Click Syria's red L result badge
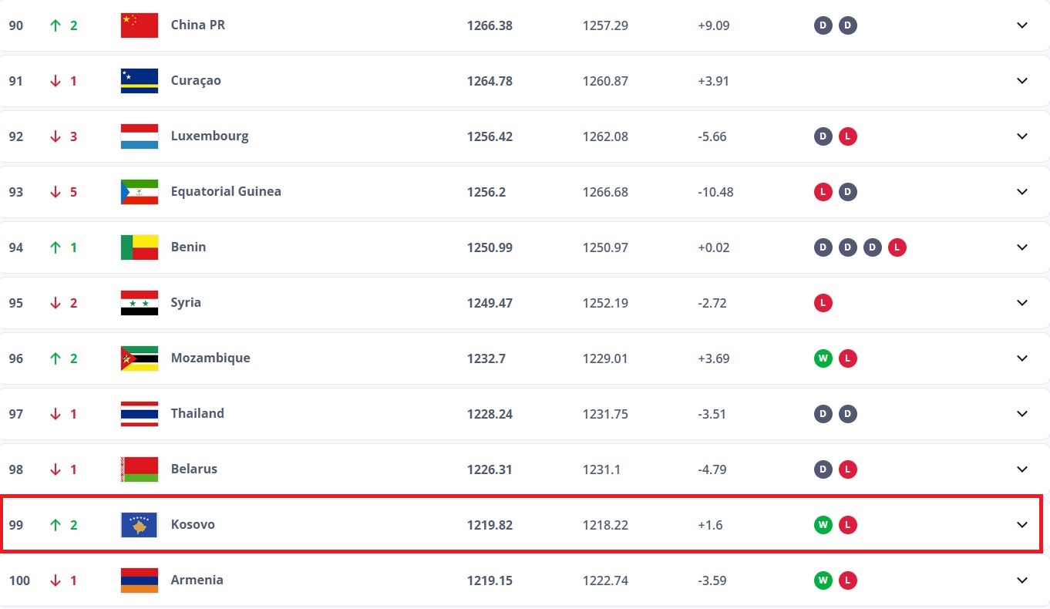 823,303
